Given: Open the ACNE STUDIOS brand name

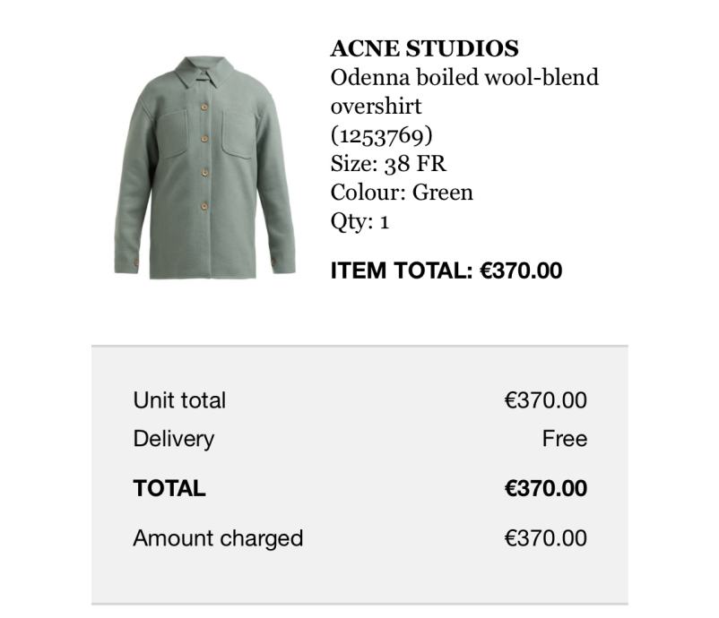Looking at the screenshot, I should click(424, 48).
